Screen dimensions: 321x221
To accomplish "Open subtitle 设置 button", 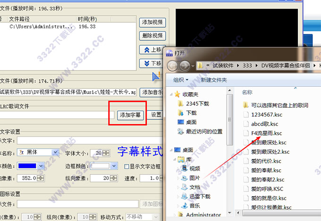I will pos(156,115).
